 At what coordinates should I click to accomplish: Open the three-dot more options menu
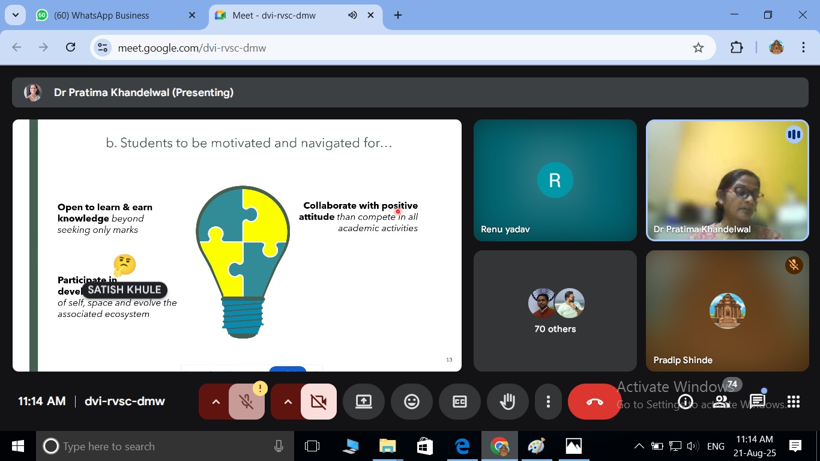[548, 402]
